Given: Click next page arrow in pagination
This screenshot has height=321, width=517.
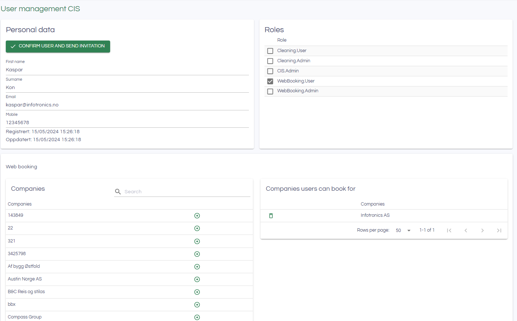Looking at the screenshot, I should tap(482, 231).
